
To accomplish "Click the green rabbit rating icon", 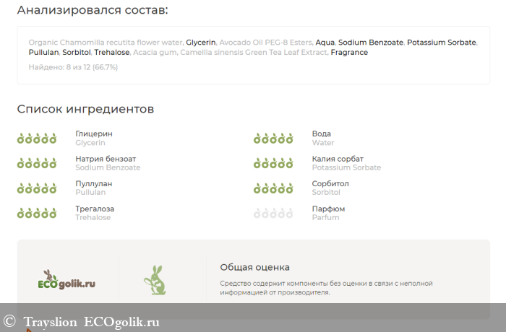I will coord(154,280).
